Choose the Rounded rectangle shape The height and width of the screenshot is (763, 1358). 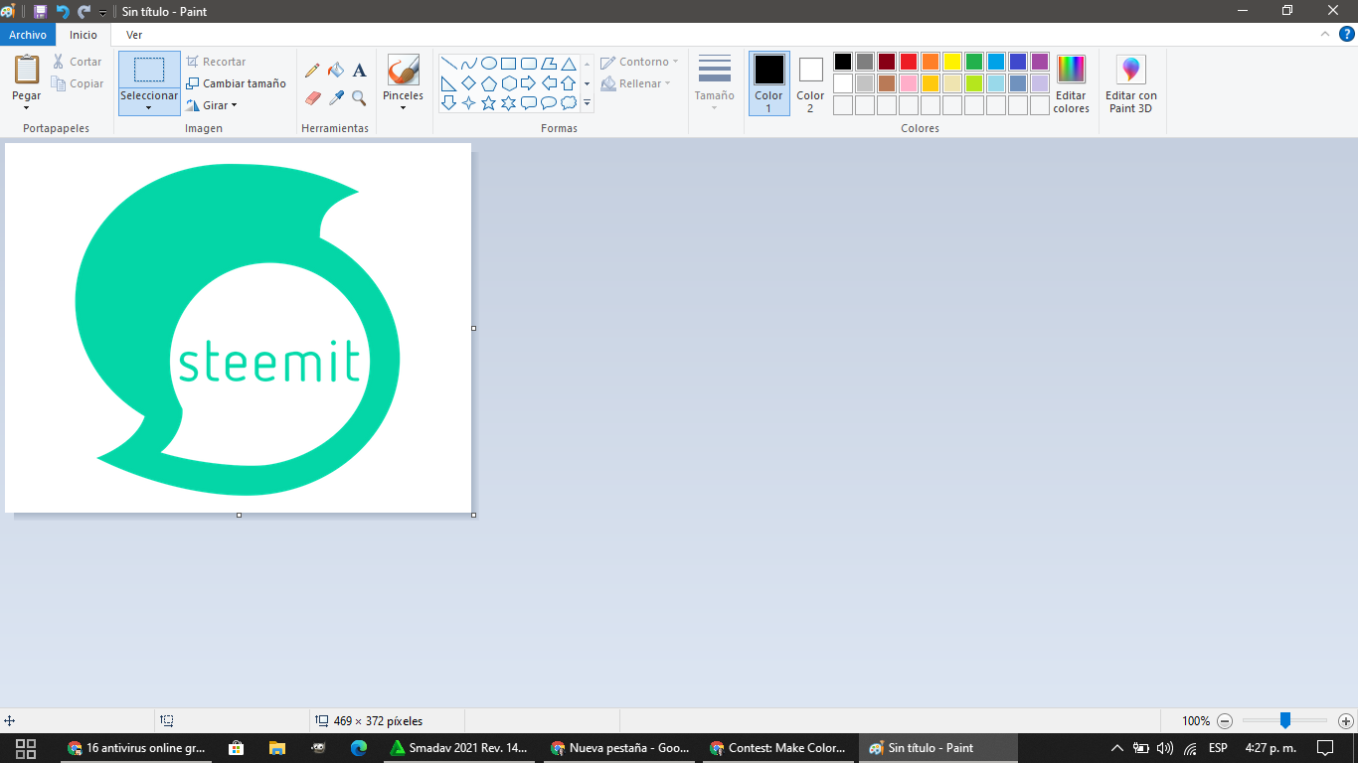click(x=529, y=64)
